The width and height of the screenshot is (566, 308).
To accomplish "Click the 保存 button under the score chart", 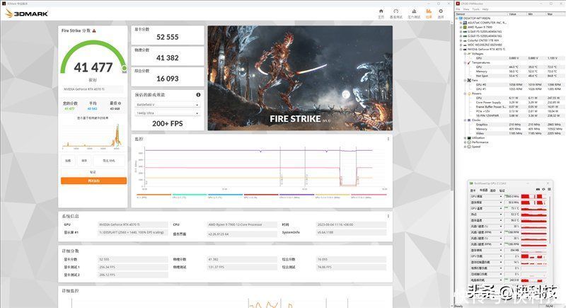I will point(83,161).
